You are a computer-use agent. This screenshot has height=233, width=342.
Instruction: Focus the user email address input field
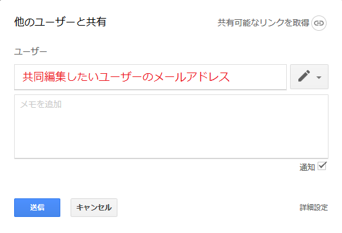tap(150, 77)
